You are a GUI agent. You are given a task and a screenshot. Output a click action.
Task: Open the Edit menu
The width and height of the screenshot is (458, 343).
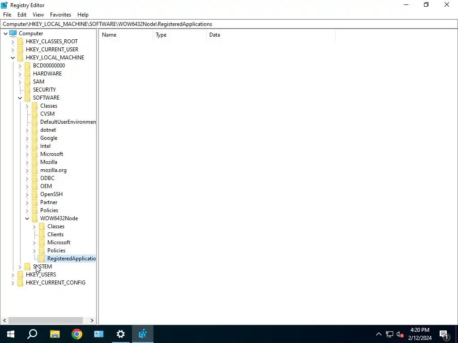(x=22, y=15)
